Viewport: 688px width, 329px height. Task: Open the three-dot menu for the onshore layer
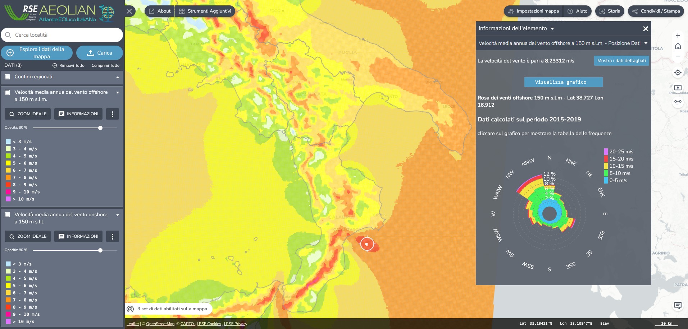[113, 236]
